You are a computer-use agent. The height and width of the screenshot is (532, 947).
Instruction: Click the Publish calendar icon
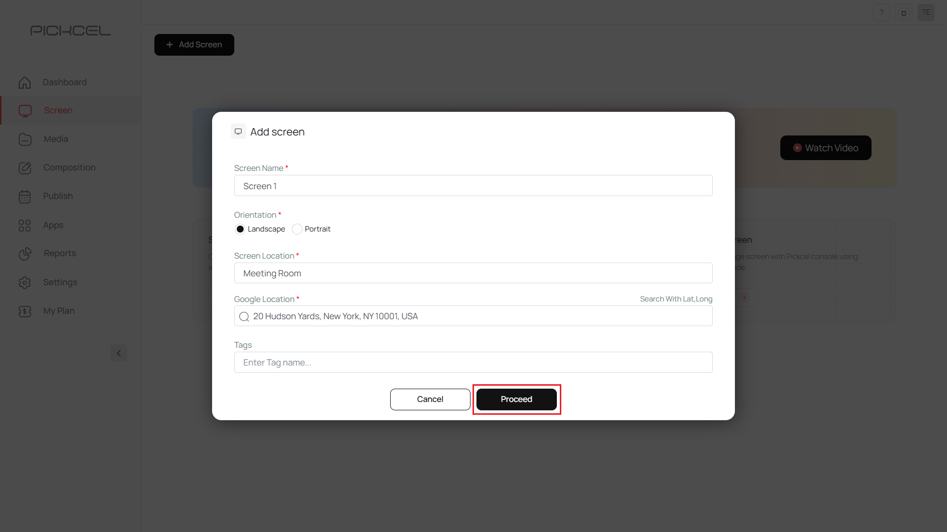point(25,197)
